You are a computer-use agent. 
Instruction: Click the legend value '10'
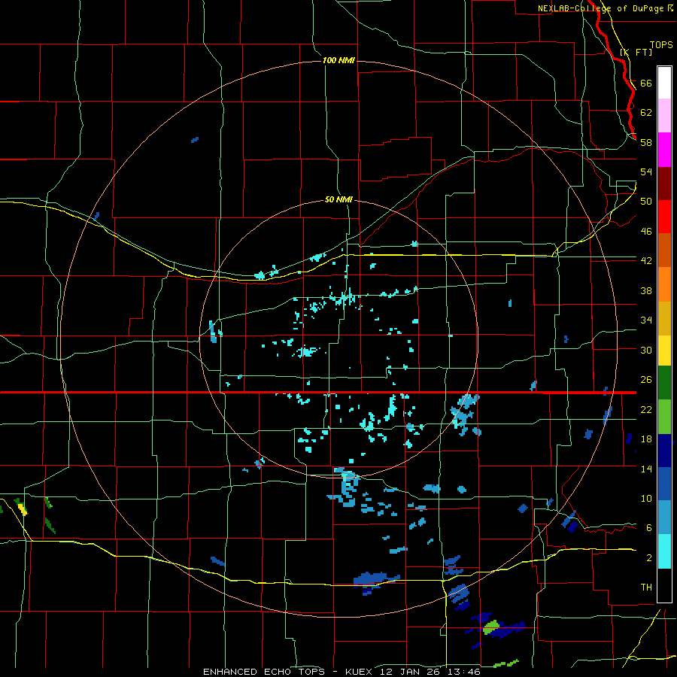coord(646,498)
